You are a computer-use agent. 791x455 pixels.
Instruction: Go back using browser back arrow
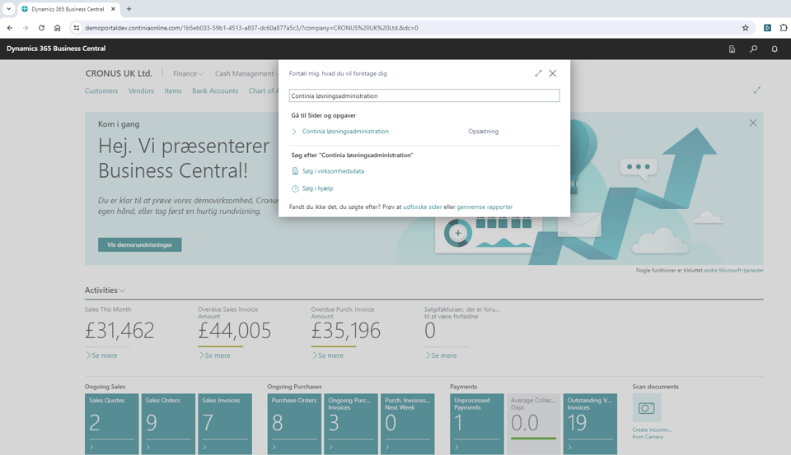[x=10, y=28]
